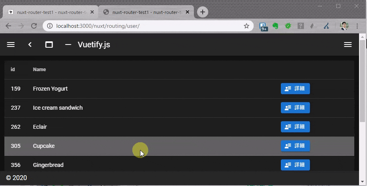This screenshot has width=367, height=186.
Task: View site information icon in address bar
Action: click(50, 26)
